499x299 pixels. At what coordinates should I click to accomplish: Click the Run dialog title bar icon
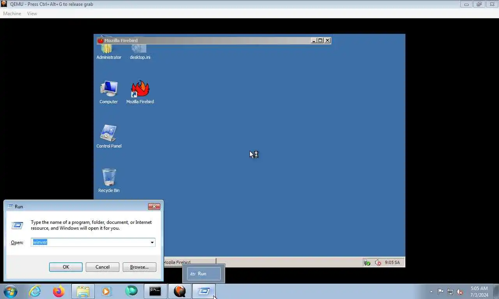pyautogui.click(x=10, y=207)
